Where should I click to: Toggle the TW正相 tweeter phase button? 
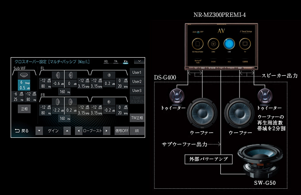[137, 117]
